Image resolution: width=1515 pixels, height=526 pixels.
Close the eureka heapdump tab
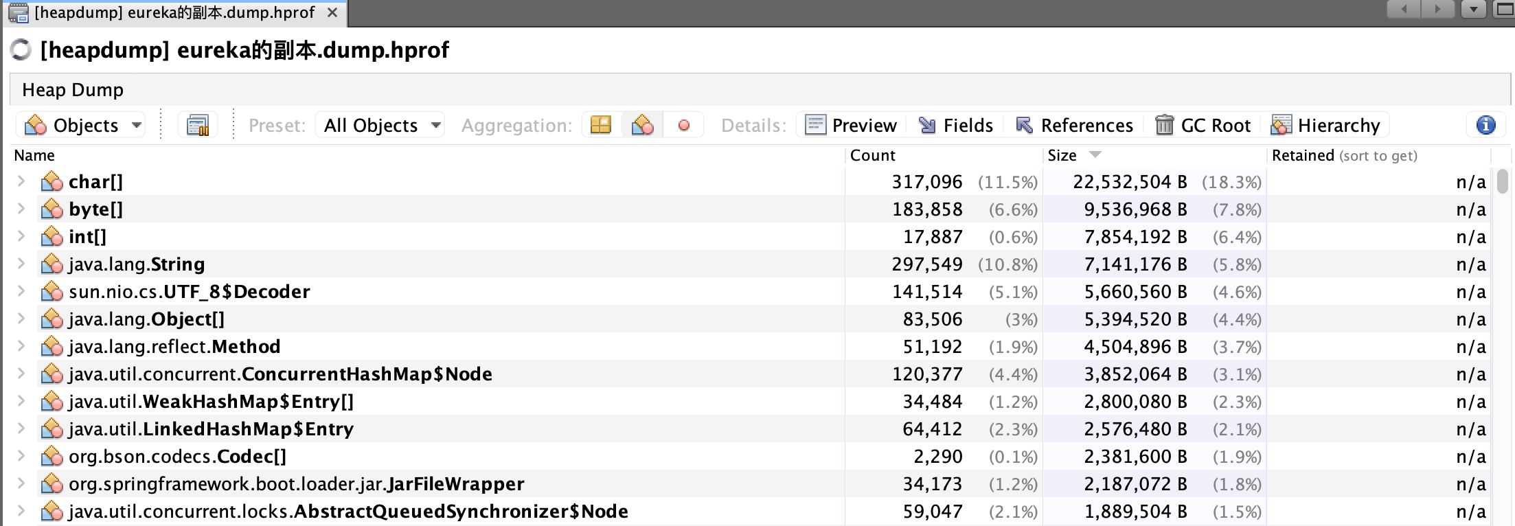click(x=332, y=13)
